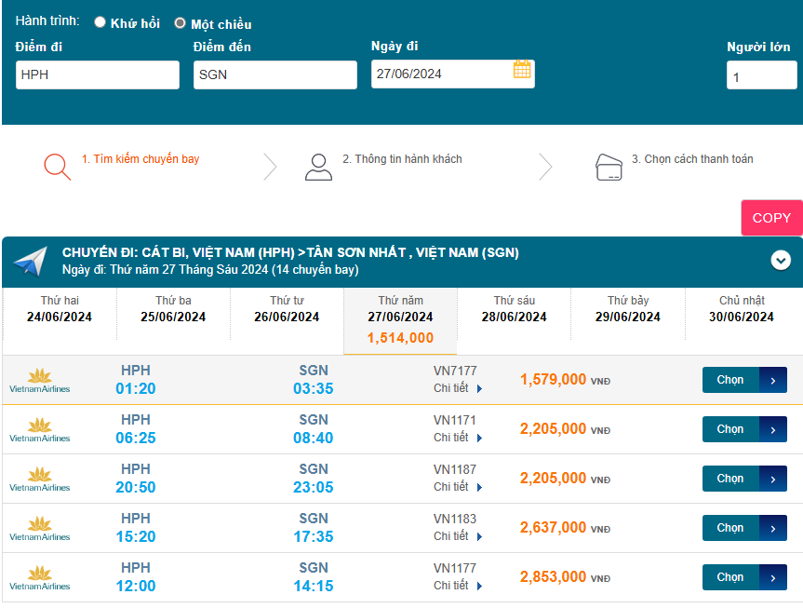
Task: Click Vietnam Airlines logo for flight VN7177
Action: tap(39, 380)
